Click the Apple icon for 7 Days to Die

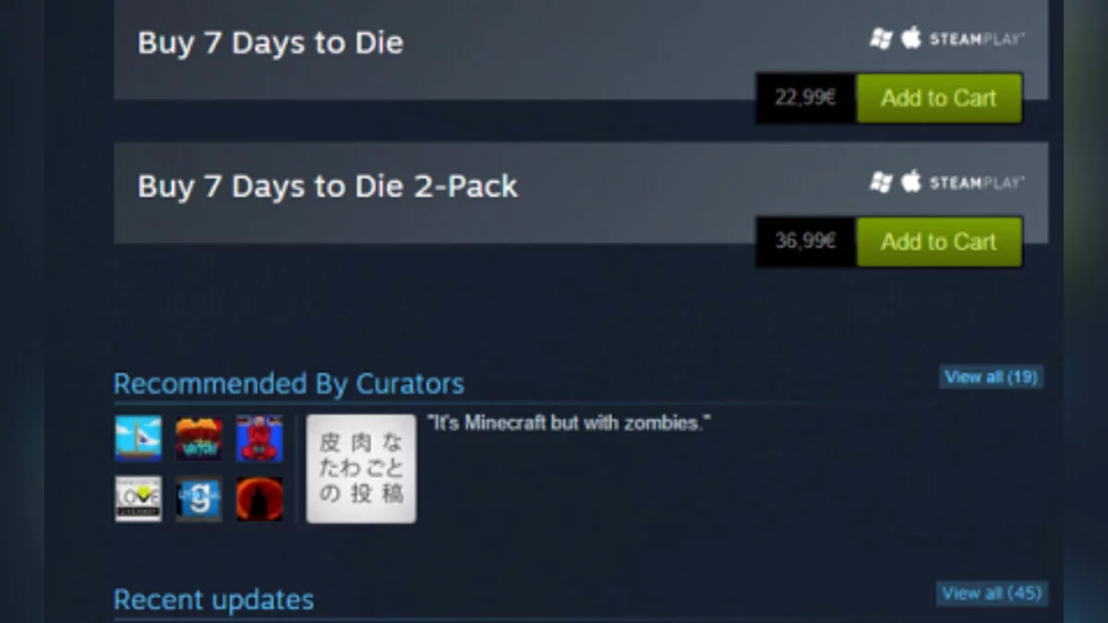pyautogui.click(x=911, y=38)
